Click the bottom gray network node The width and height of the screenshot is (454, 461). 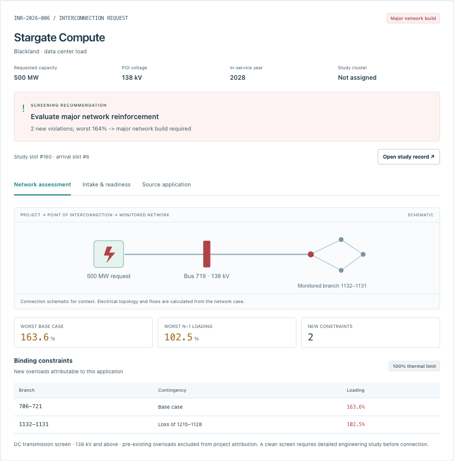341,271
